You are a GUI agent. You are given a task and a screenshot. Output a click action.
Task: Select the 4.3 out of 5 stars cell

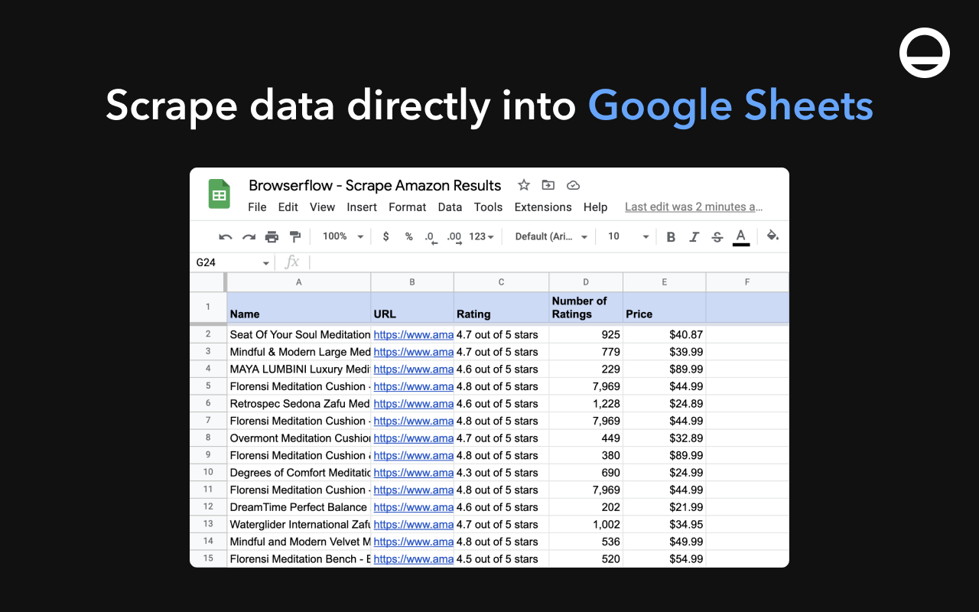coord(501,473)
